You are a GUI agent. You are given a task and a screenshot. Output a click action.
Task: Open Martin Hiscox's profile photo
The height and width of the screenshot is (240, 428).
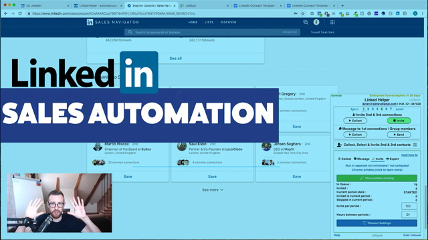[98, 147]
